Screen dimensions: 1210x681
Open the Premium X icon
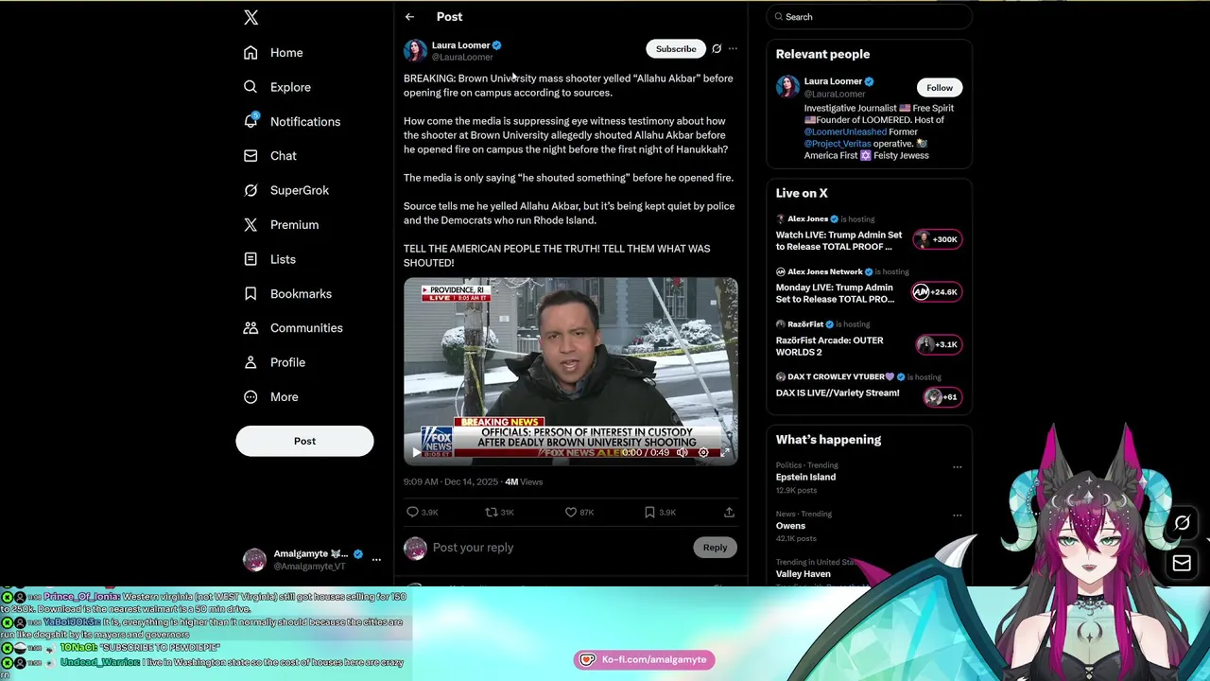pos(251,225)
